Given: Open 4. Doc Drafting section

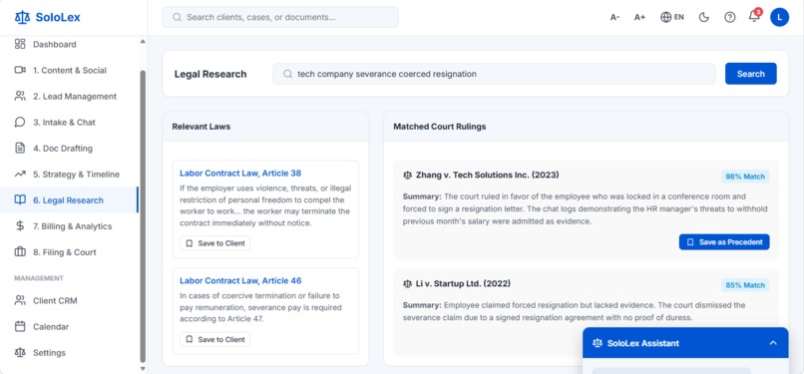Looking at the screenshot, I should (x=69, y=148).
